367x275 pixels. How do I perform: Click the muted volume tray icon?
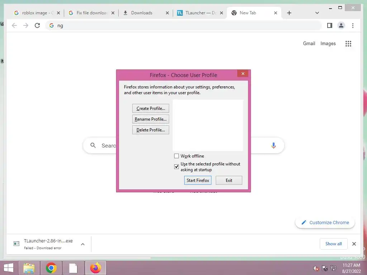(316, 268)
